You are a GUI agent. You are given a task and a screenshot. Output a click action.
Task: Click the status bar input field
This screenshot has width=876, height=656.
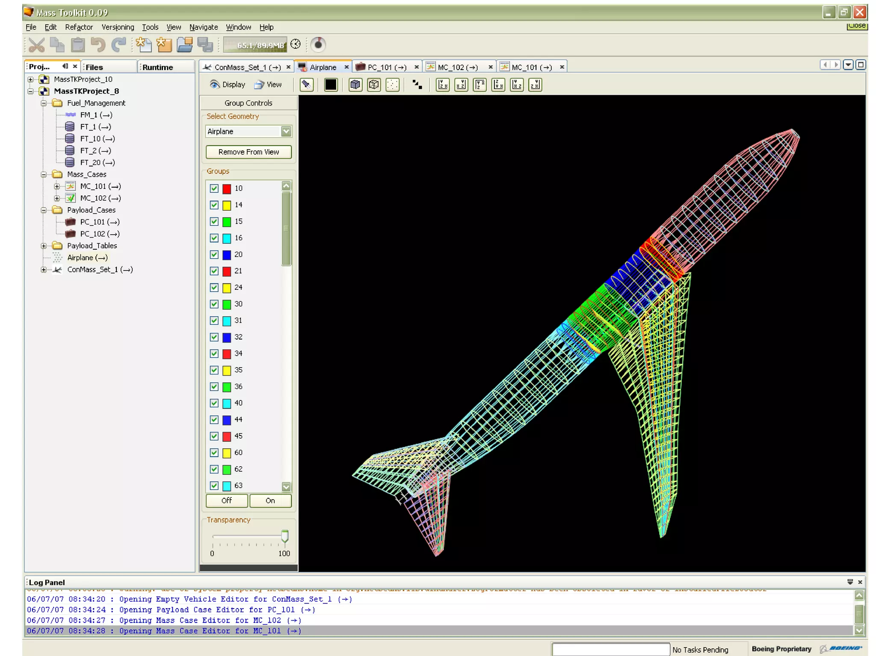coord(610,649)
